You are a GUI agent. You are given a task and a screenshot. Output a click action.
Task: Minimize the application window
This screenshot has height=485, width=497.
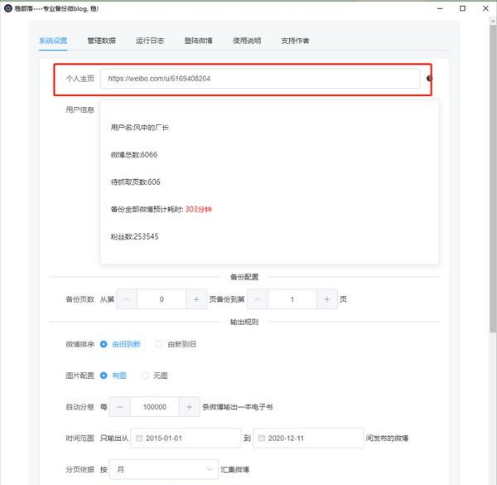pos(440,8)
